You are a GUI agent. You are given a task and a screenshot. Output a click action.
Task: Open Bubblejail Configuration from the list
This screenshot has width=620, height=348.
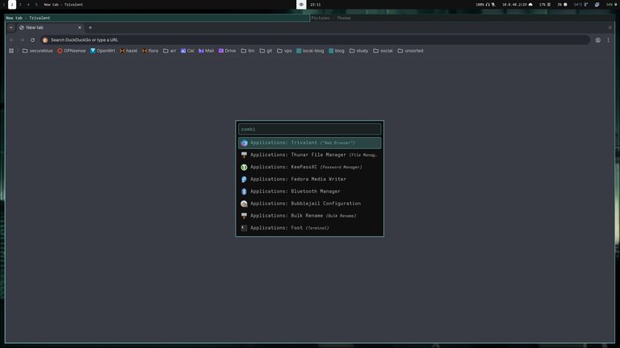click(310, 204)
